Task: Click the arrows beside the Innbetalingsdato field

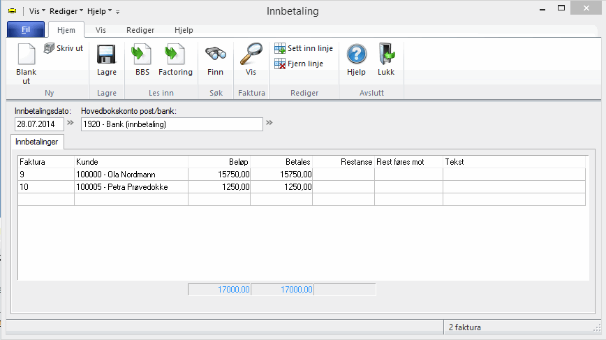Action: point(70,124)
